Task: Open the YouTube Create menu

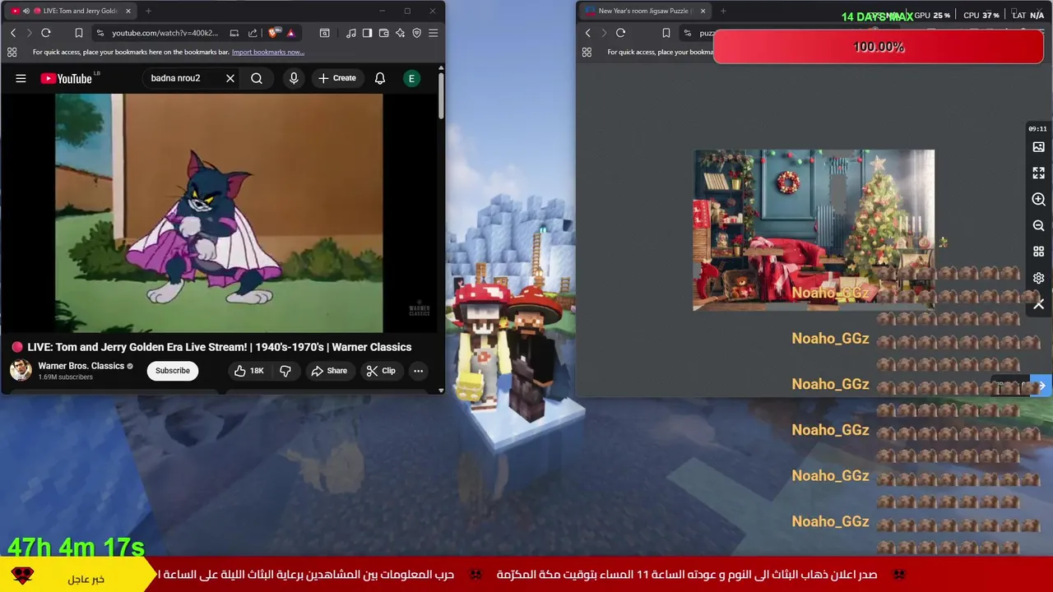Action: [337, 79]
